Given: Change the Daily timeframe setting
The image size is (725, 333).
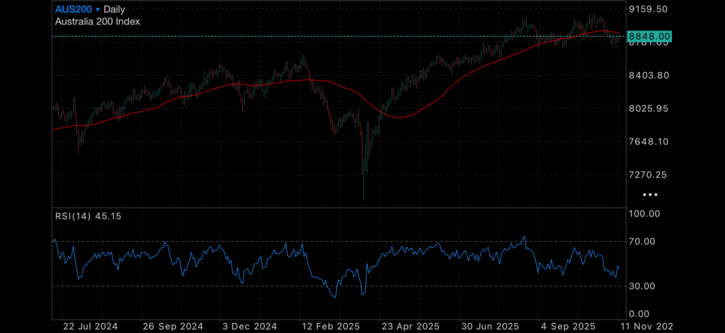Looking at the screenshot, I should tap(115, 10).
